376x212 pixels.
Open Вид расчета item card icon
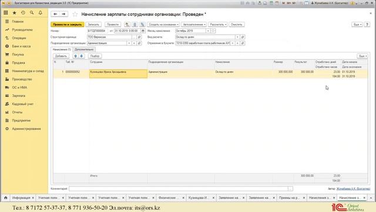243,37
